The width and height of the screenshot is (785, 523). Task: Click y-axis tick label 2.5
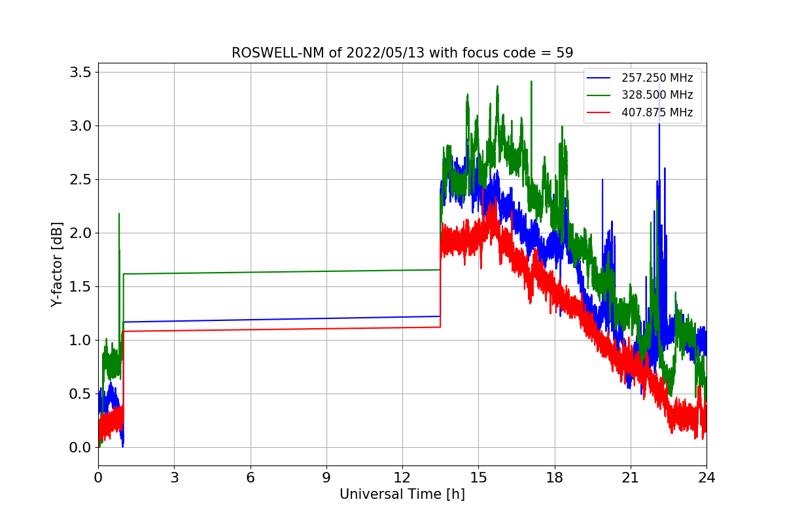click(80, 179)
